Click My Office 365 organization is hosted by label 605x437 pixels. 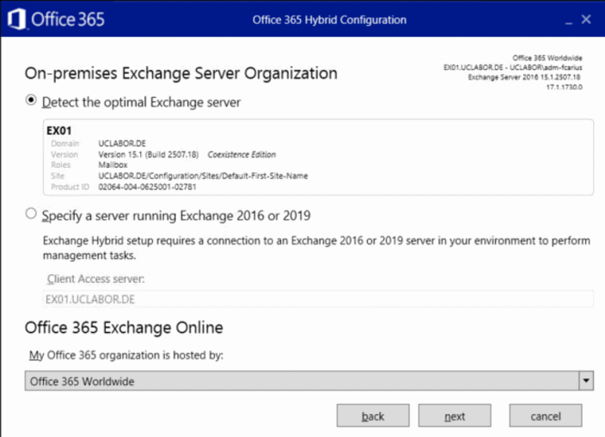126,355
